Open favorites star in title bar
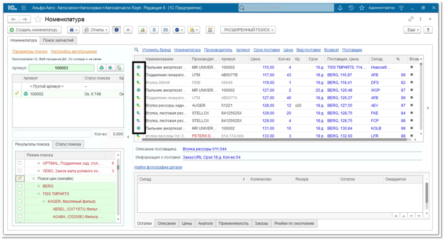 click(x=362, y=8)
